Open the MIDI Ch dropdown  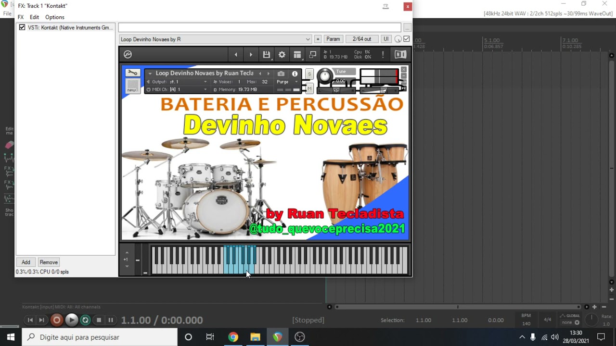point(177,89)
